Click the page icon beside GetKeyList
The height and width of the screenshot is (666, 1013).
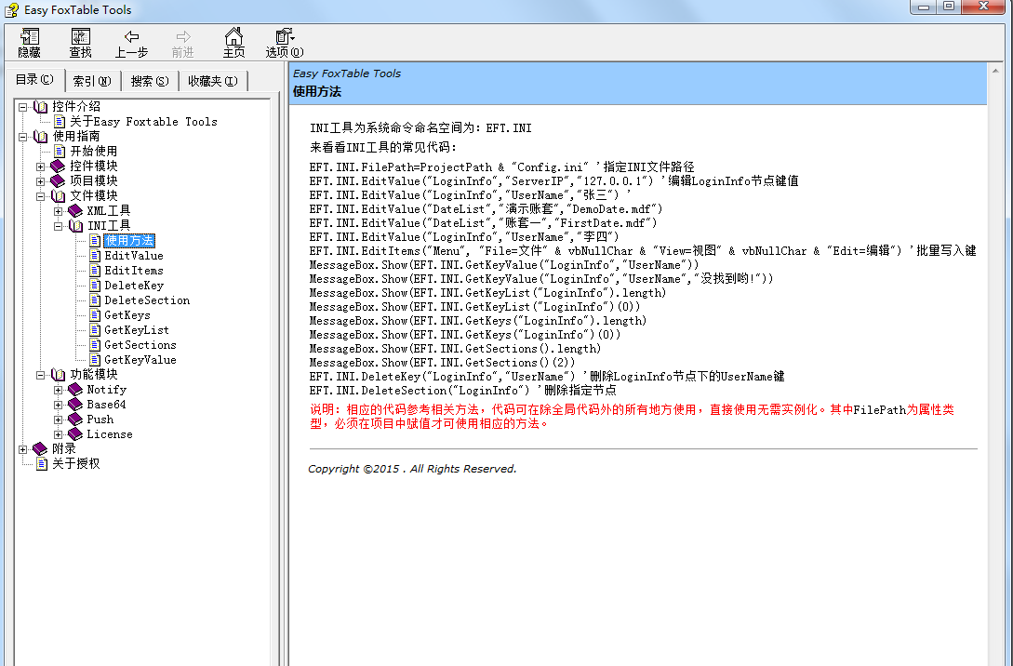(x=94, y=329)
